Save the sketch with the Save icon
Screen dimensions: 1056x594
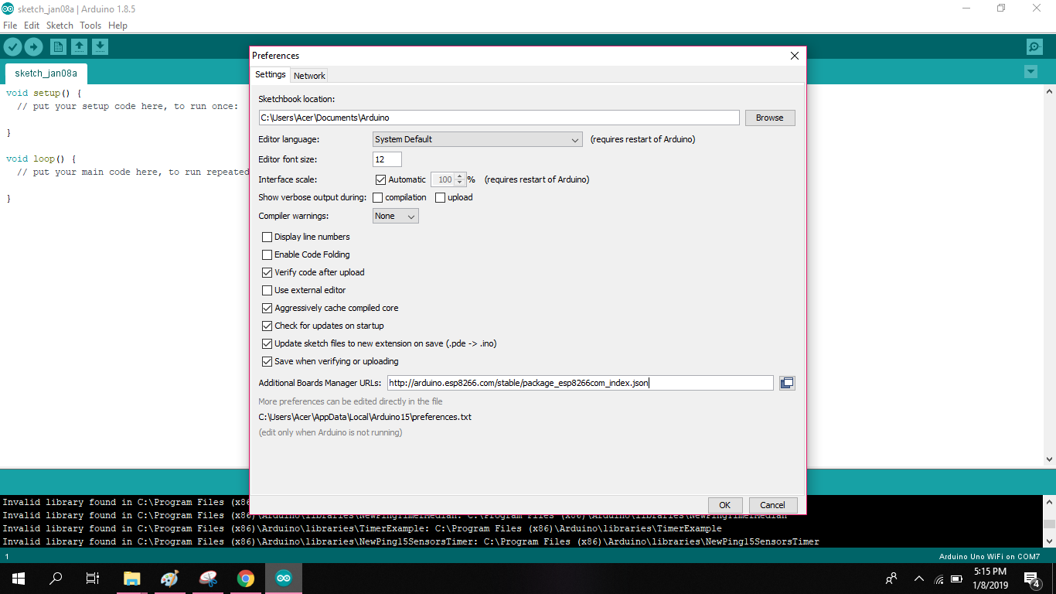(x=100, y=47)
